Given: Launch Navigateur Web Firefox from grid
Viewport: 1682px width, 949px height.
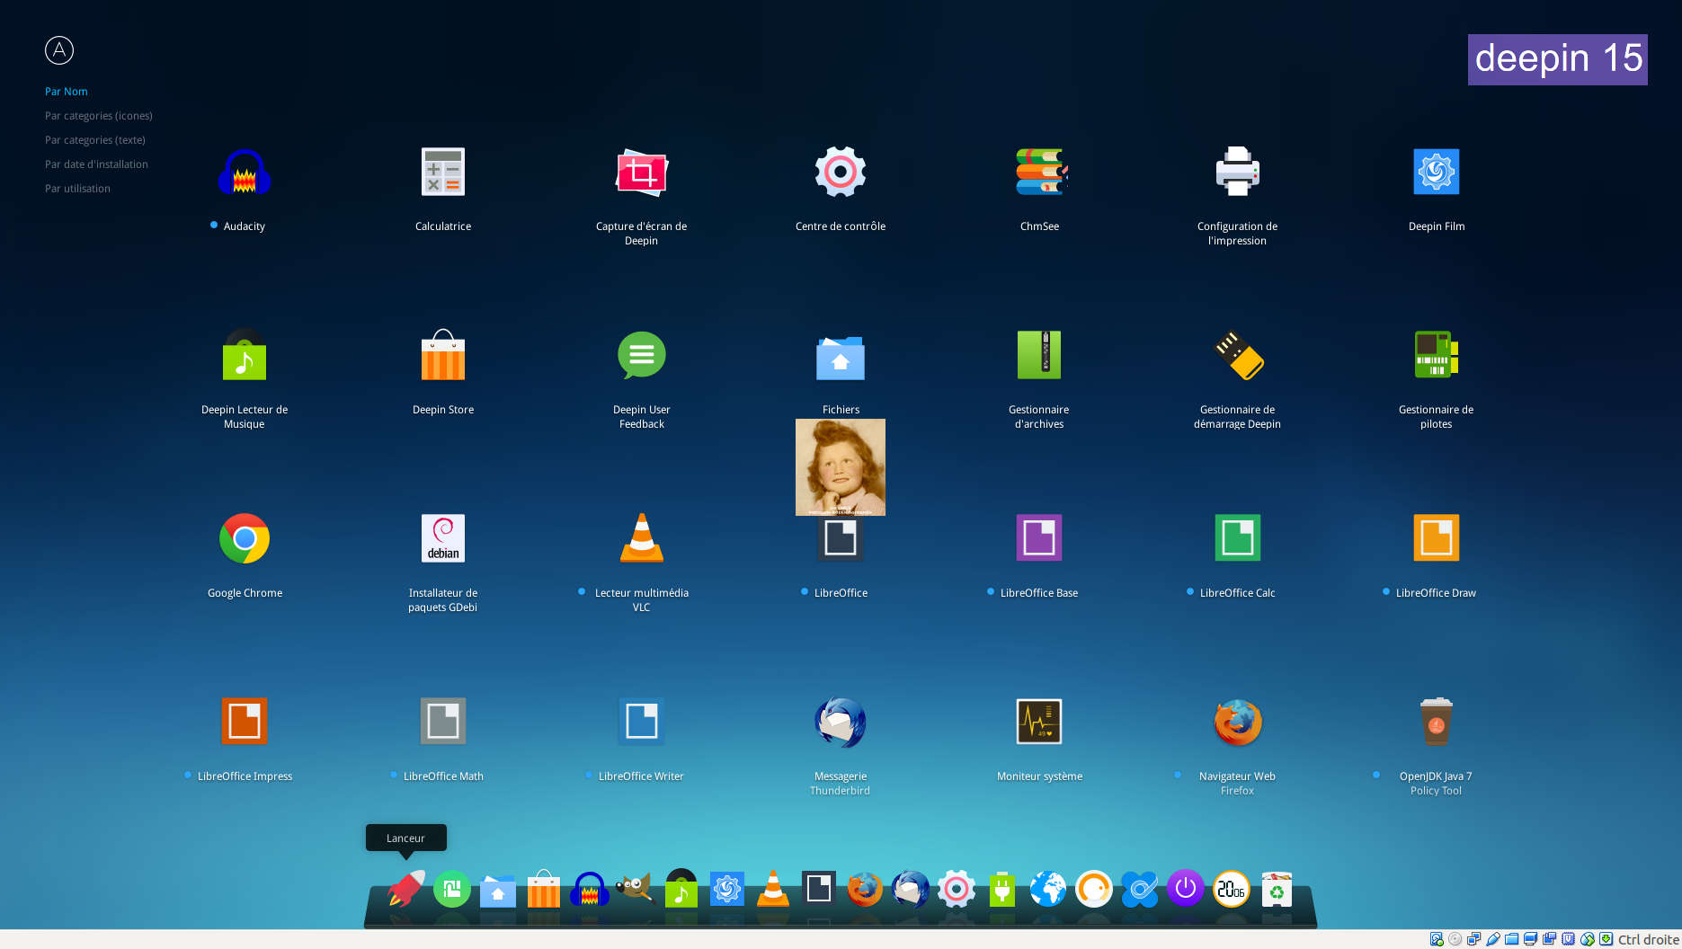Looking at the screenshot, I should pos(1238,723).
